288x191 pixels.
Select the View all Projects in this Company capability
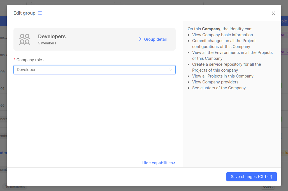(x=223, y=76)
